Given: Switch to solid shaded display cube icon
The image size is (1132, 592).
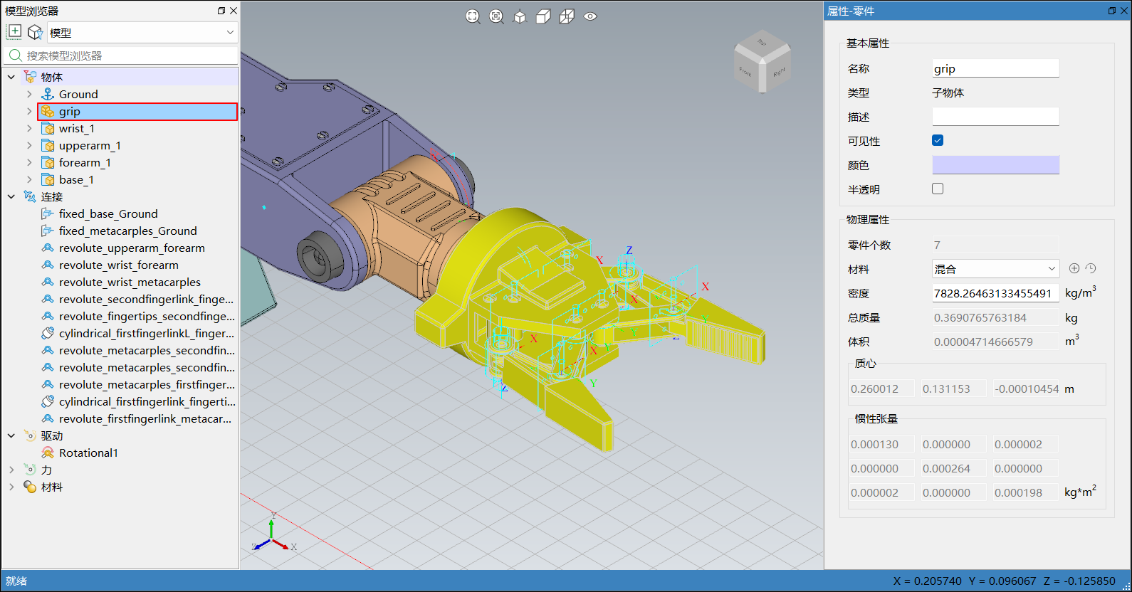Looking at the screenshot, I should [543, 16].
